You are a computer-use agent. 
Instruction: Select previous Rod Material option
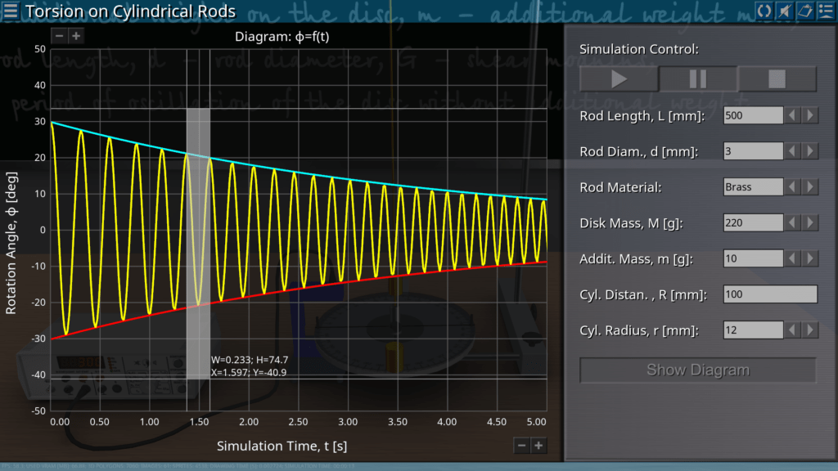coord(792,187)
